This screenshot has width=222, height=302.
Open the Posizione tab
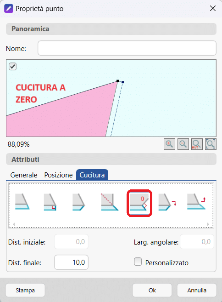click(58, 175)
